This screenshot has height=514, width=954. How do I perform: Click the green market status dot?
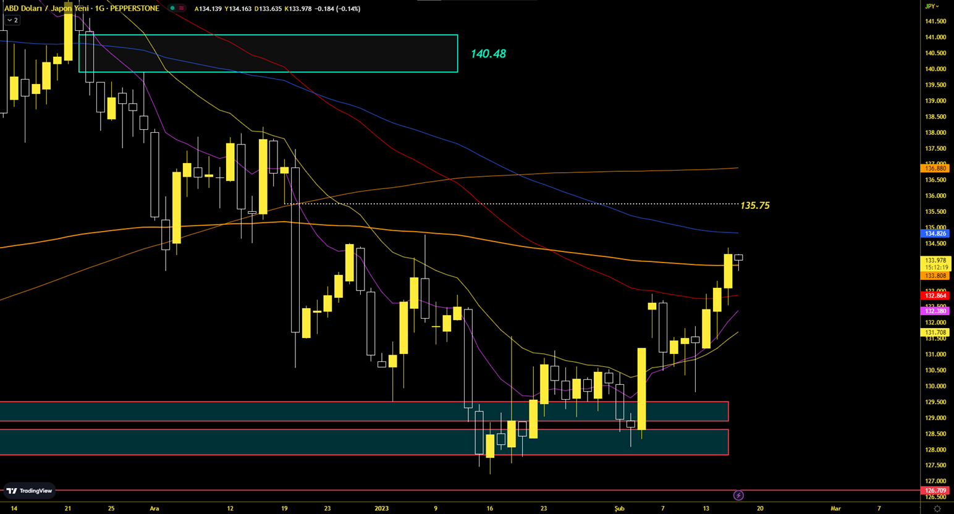[x=172, y=9]
